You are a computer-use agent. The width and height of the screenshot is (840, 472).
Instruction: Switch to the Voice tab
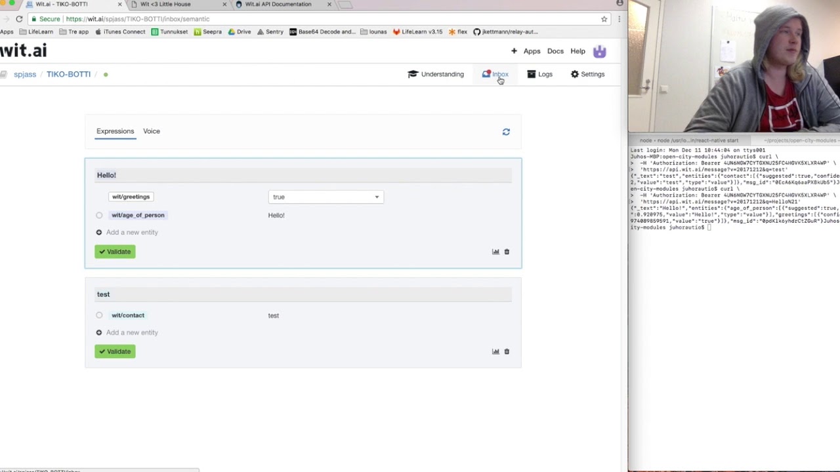coord(152,131)
